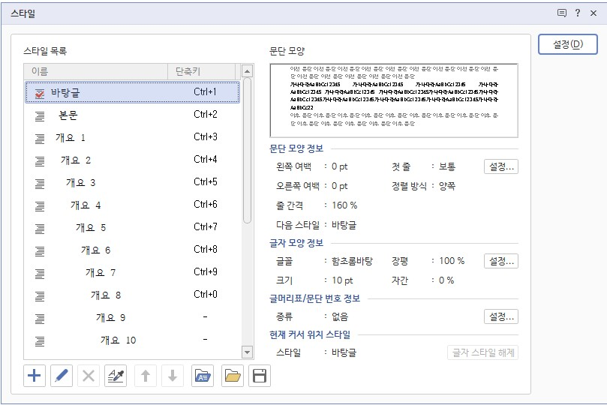The height and width of the screenshot is (405, 607).
Task: Click the Ctrl+2 shortcut text
Action: point(205,115)
